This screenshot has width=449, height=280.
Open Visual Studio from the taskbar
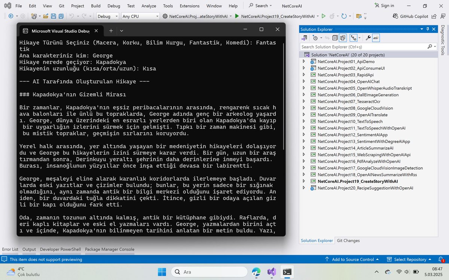(x=272, y=272)
